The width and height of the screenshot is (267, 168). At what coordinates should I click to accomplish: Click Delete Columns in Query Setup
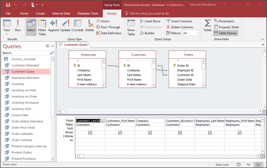180,27
